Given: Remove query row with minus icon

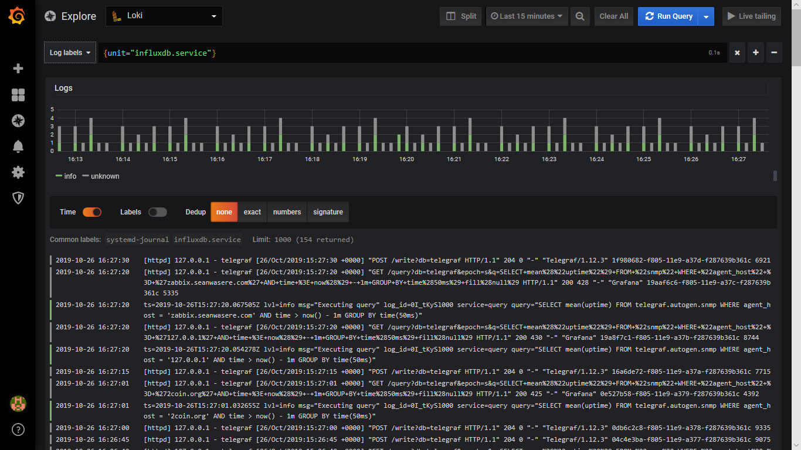Looking at the screenshot, I should pos(774,53).
